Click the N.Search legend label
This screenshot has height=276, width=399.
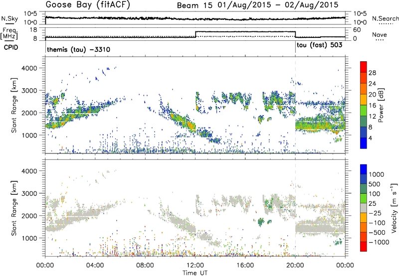click(x=385, y=18)
